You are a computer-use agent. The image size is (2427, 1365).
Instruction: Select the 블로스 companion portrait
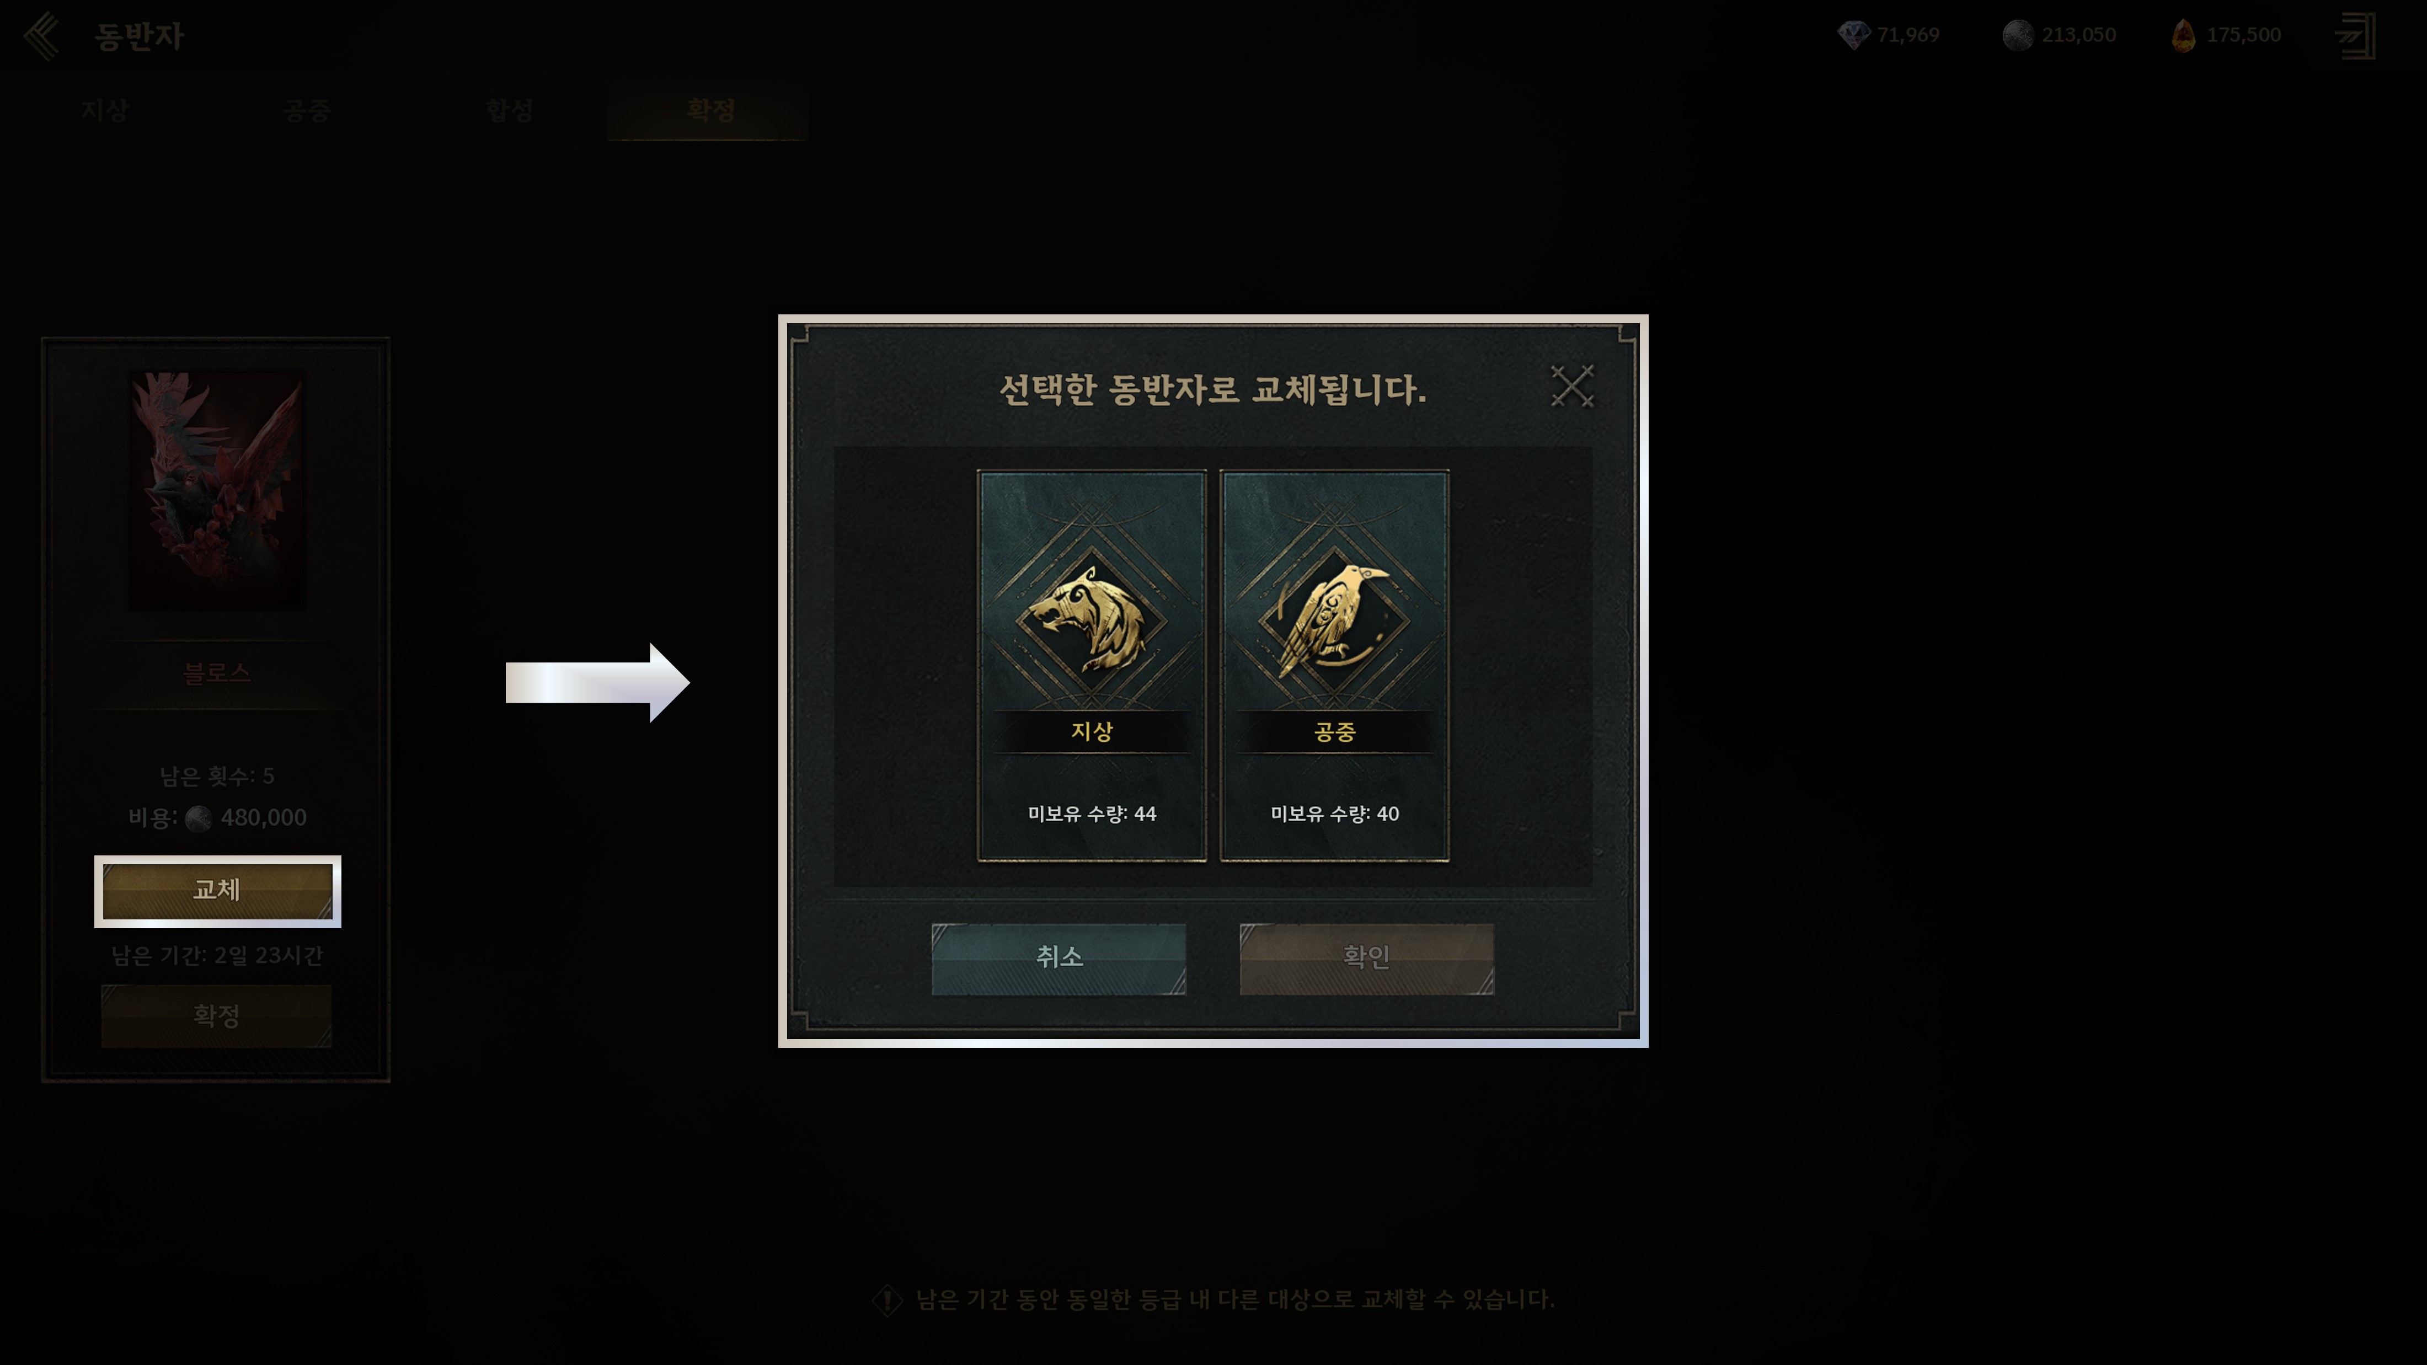click(x=217, y=490)
